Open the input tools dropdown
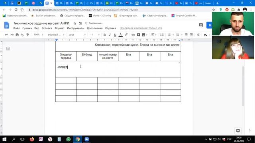 [x=207, y=35]
